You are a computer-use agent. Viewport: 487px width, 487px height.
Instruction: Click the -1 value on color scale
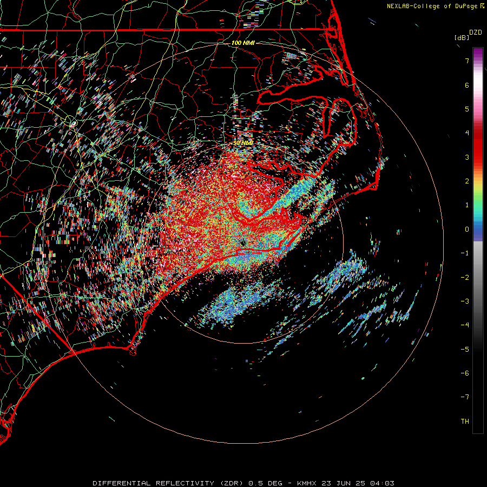465,253
